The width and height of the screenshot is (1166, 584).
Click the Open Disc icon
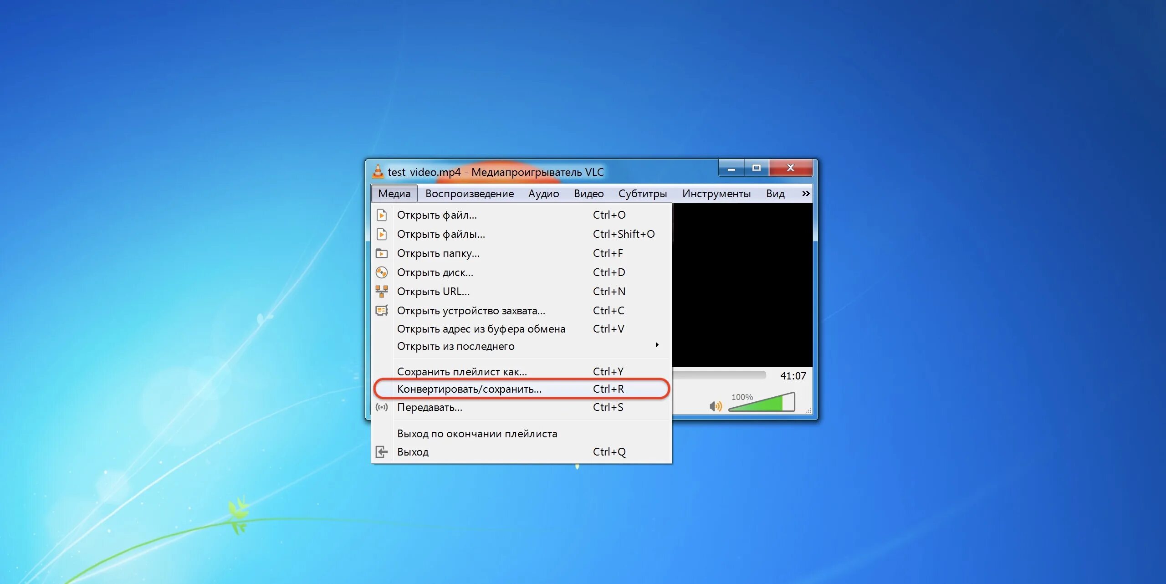pos(382,272)
